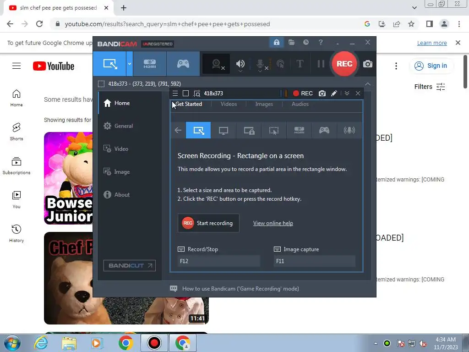This screenshot has height=352, width=469.
Task: Select rectangle mode in the Get Started row
Action: [x=198, y=130]
